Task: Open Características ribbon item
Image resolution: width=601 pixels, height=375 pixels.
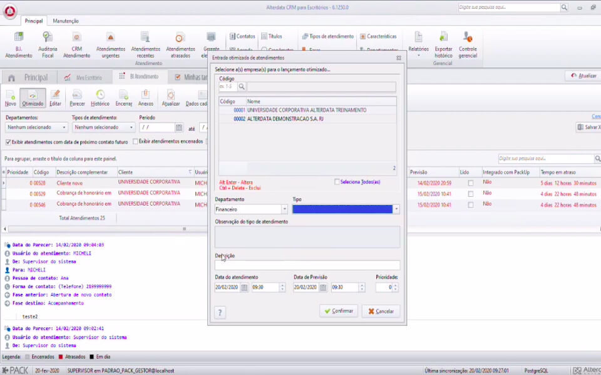Action: (x=378, y=36)
